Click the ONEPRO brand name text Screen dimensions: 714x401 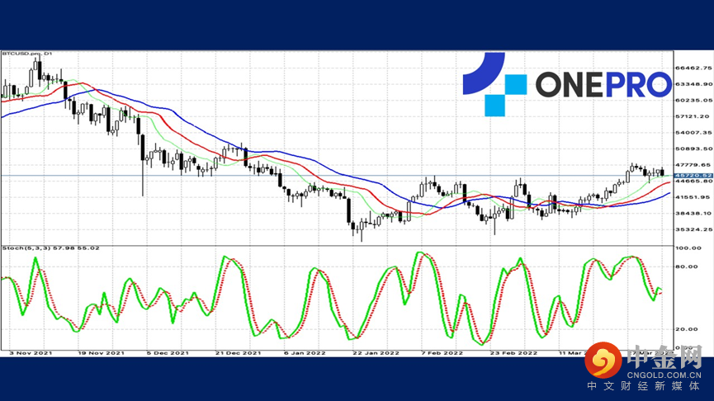click(603, 84)
